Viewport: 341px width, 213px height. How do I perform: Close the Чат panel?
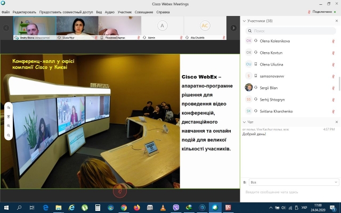click(x=337, y=122)
